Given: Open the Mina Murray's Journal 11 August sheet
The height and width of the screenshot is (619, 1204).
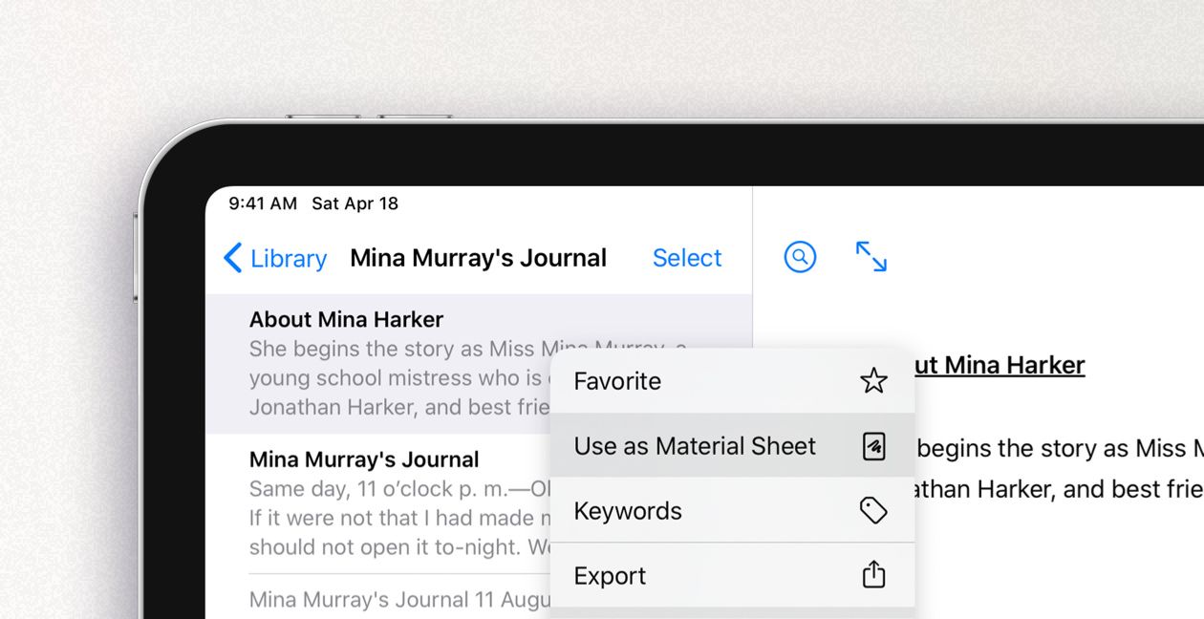Looking at the screenshot, I should click(399, 599).
